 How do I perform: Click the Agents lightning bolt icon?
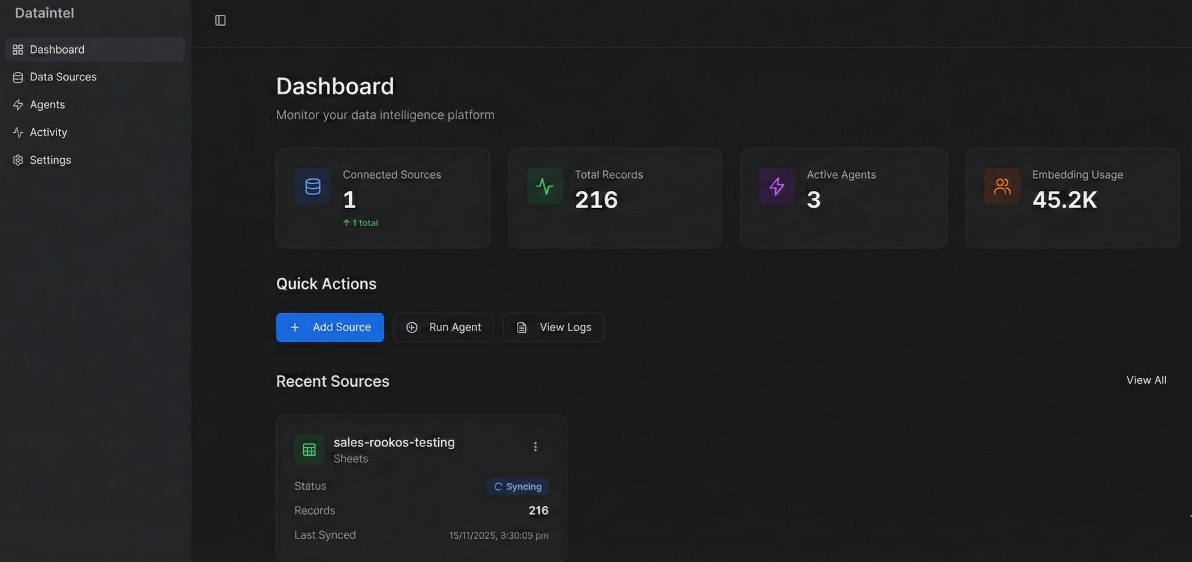pos(18,105)
